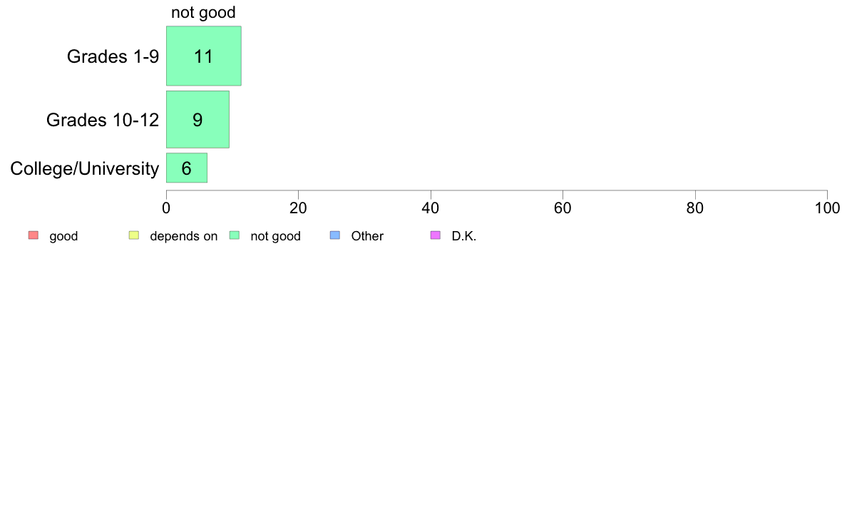This screenshot has width=847, height=525.
Task: Click the 100 tick on the x-axis
Action: pyautogui.click(x=827, y=208)
